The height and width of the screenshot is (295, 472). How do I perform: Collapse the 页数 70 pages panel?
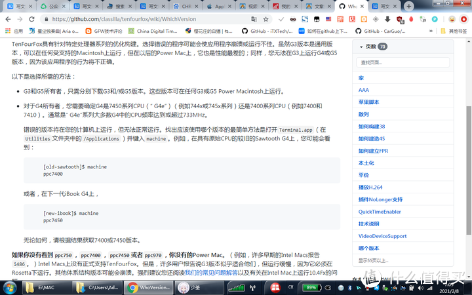pos(373,47)
